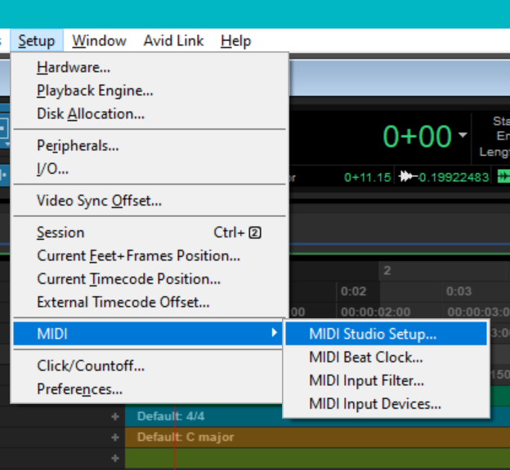Choose Hardware from Setup menu
This screenshot has height=470, width=510.
click(74, 68)
